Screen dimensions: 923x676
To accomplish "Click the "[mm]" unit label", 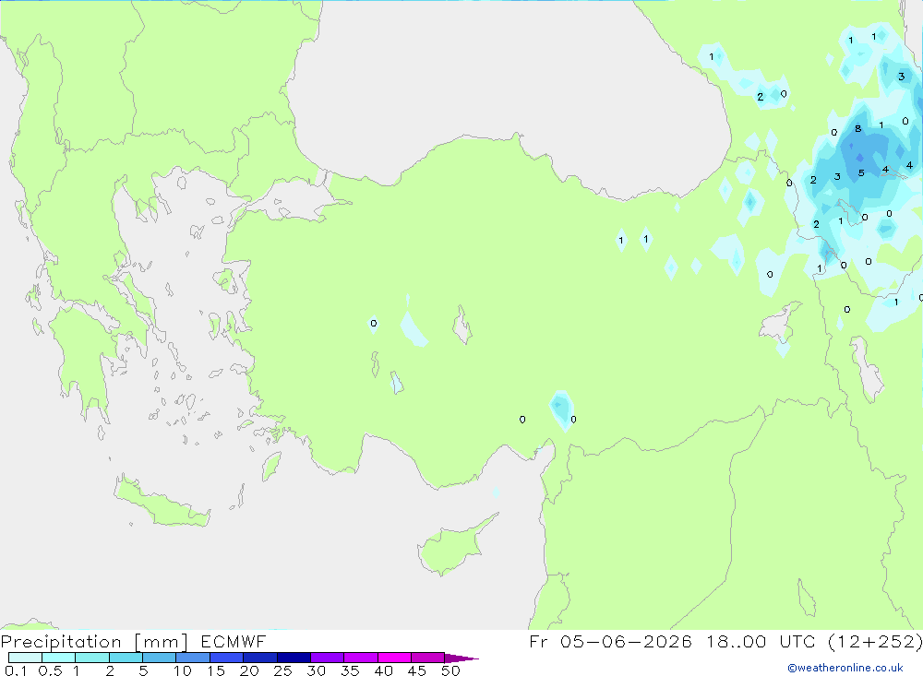I will 162,642.
